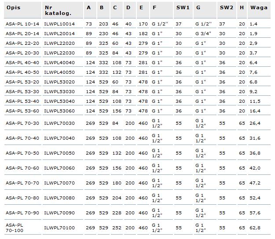Viewport: 275px width, 239px height.
Task: Click the weight value 1,4
Action: 253,24
